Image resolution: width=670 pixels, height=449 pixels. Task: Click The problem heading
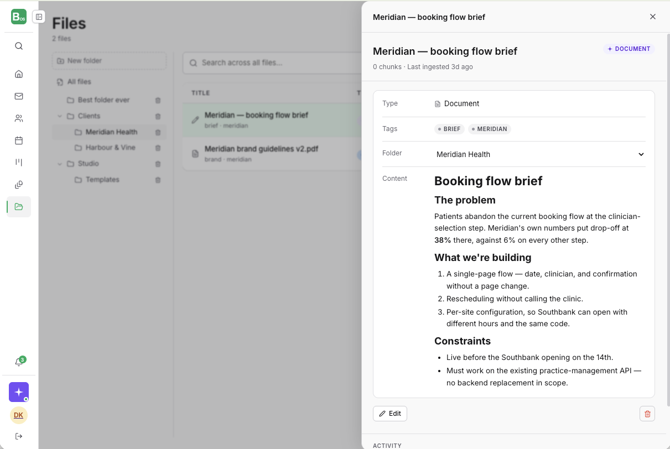(x=465, y=200)
